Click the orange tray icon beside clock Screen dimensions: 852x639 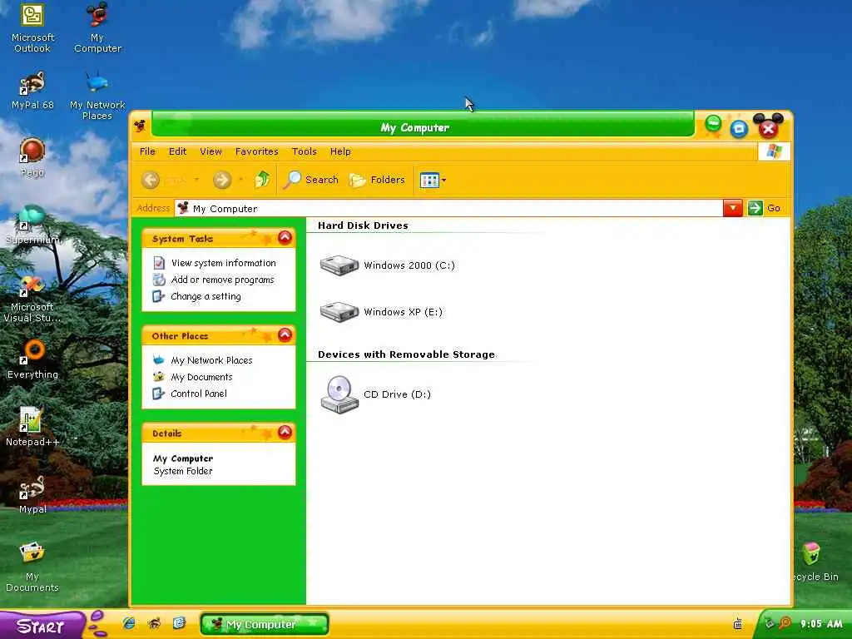point(785,623)
